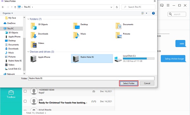Open the address bar history dropdown

[x=111, y=7]
